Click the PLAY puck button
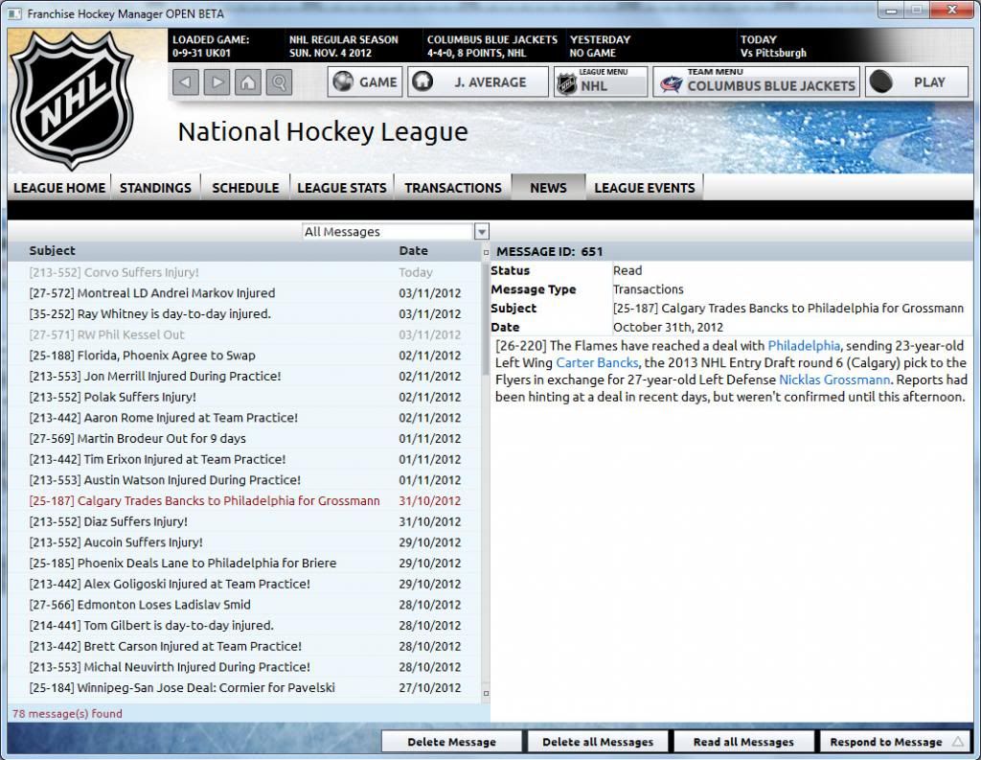The height and width of the screenshot is (760, 981). coord(917,82)
